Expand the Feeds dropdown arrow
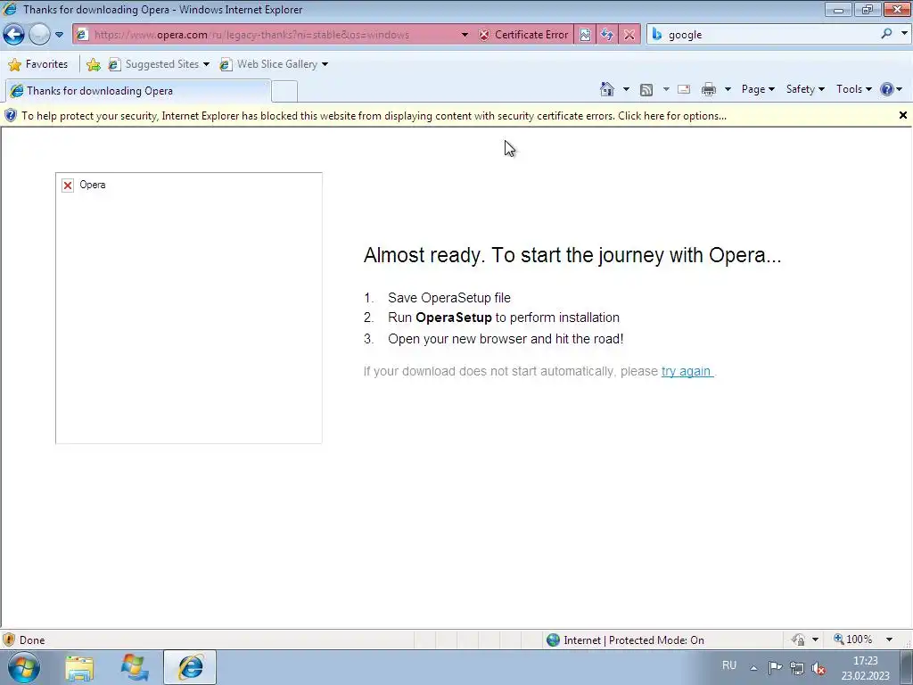This screenshot has width=913, height=685. tap(666, 89)
